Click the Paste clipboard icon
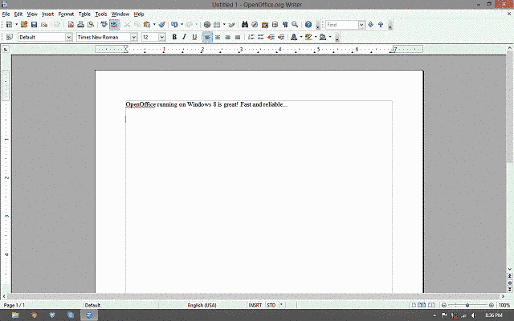The width and height of the screenshot is (514, 321). click(x=147, y=25)
